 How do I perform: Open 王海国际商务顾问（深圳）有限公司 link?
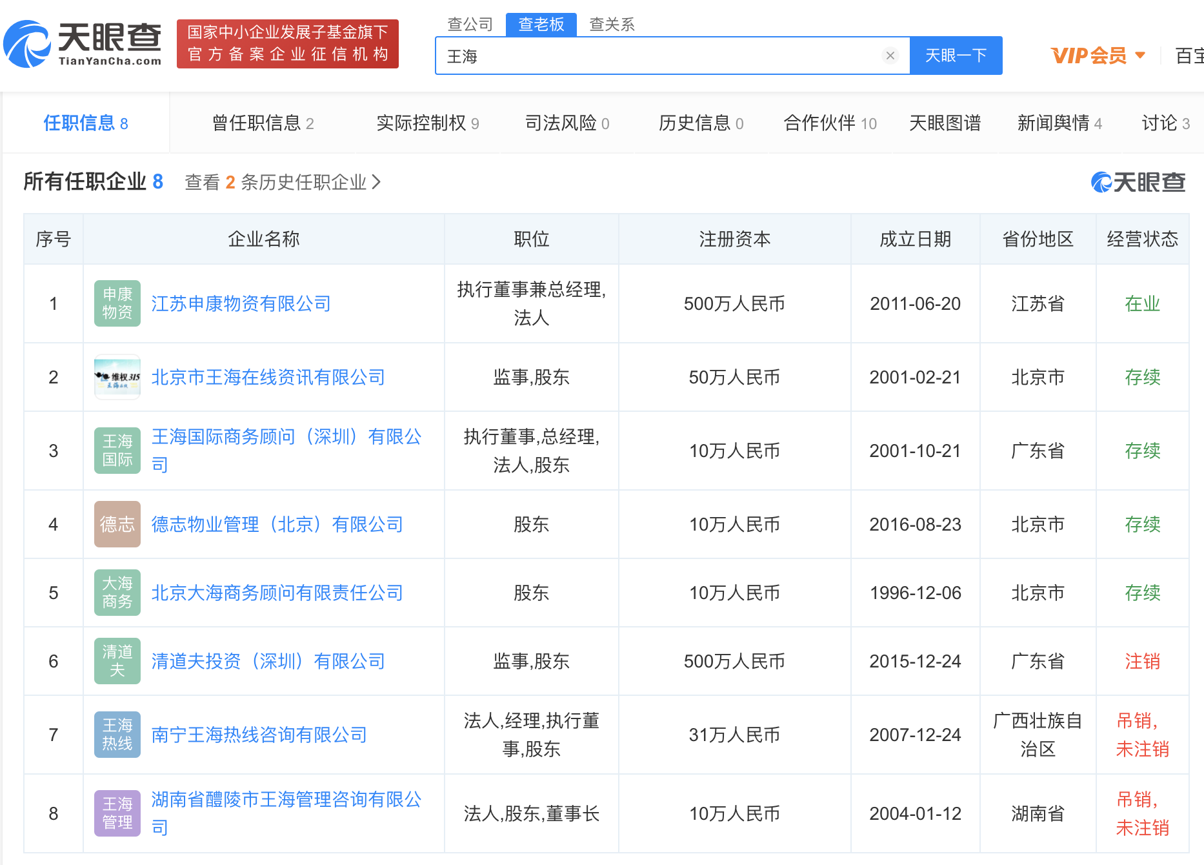click(286, 451)
